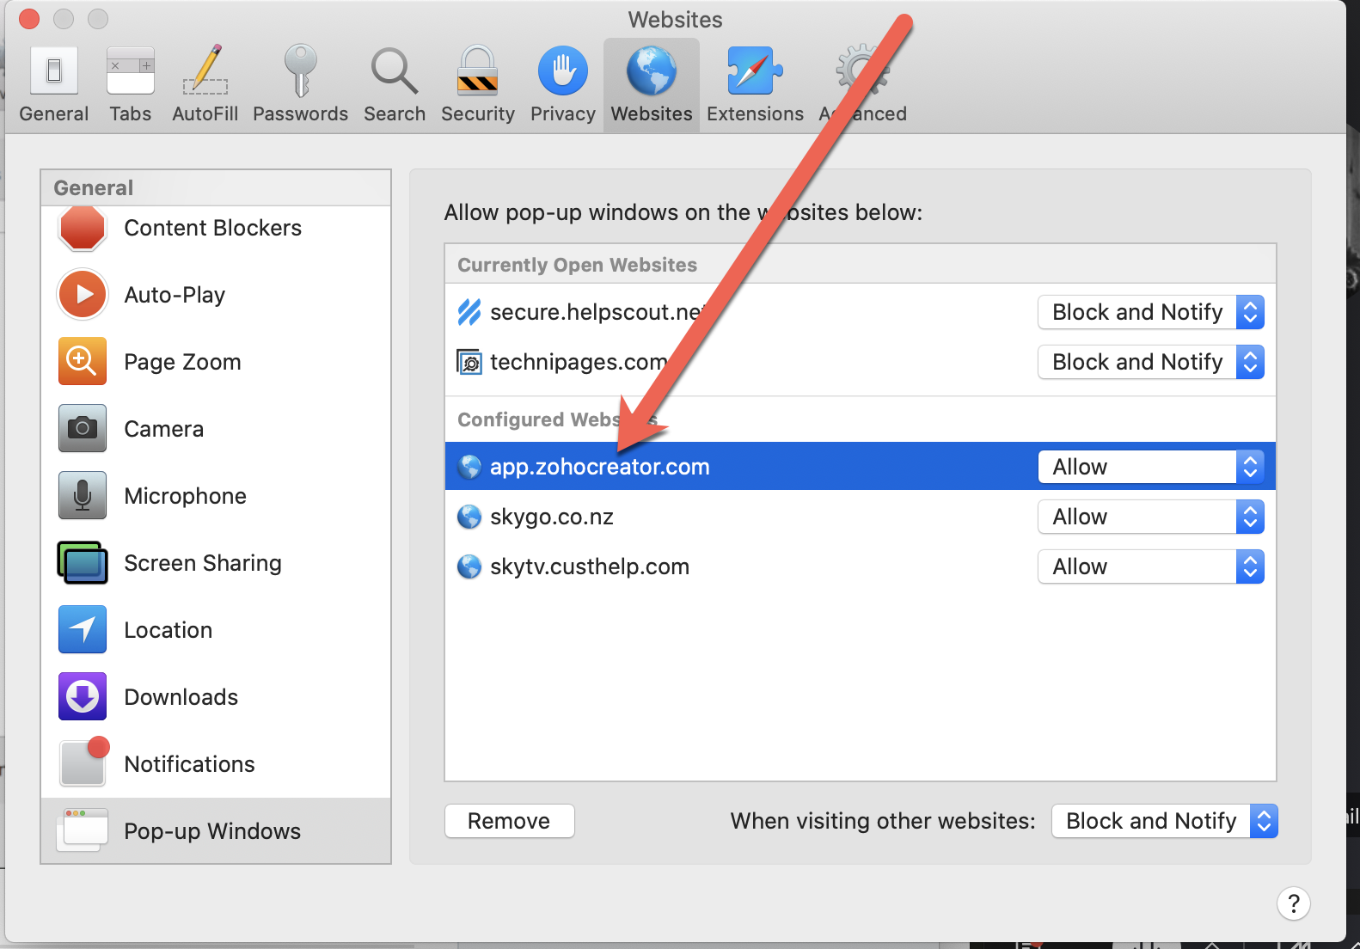
Task: Click the Auto-Play label
Action: (175, 295)
